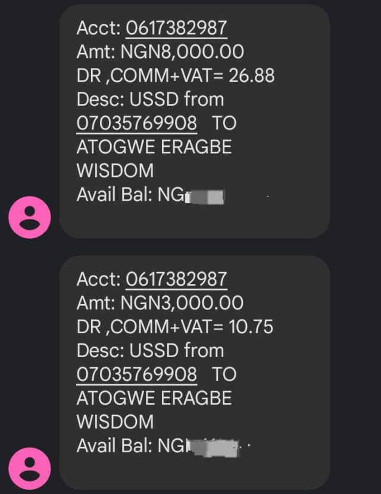Tap the Acct: label in the first message
The width and height of the screenshot is (381, 494).
99,28
